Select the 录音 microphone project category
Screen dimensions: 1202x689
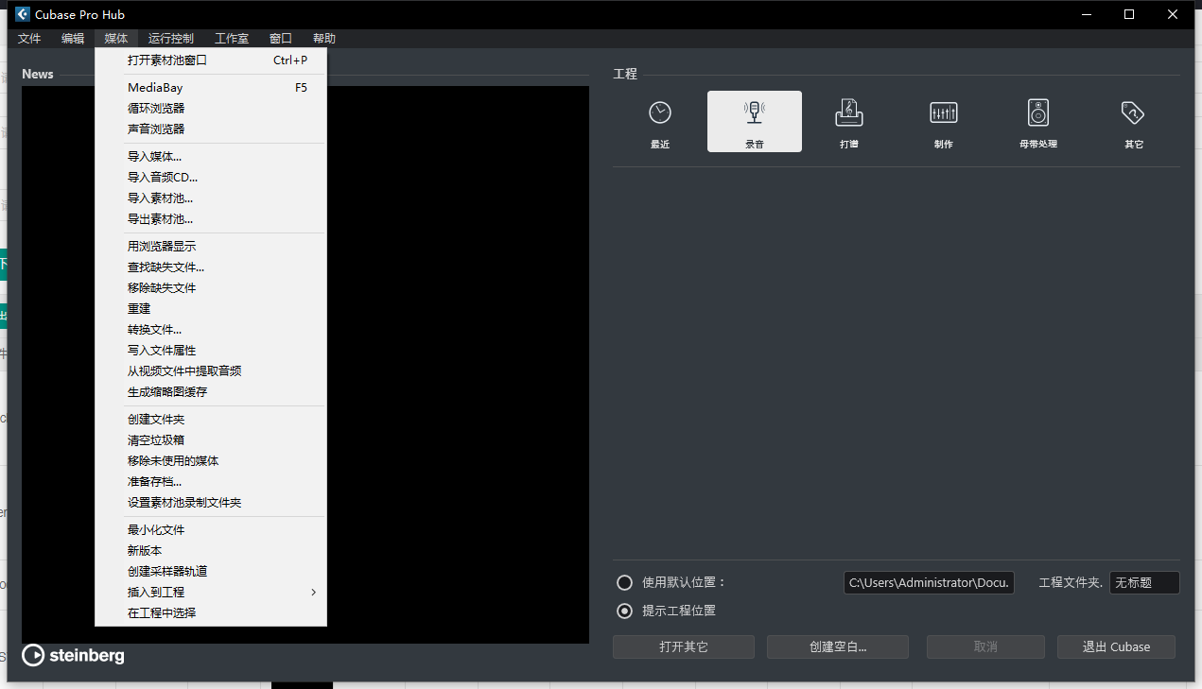(755, 122)
